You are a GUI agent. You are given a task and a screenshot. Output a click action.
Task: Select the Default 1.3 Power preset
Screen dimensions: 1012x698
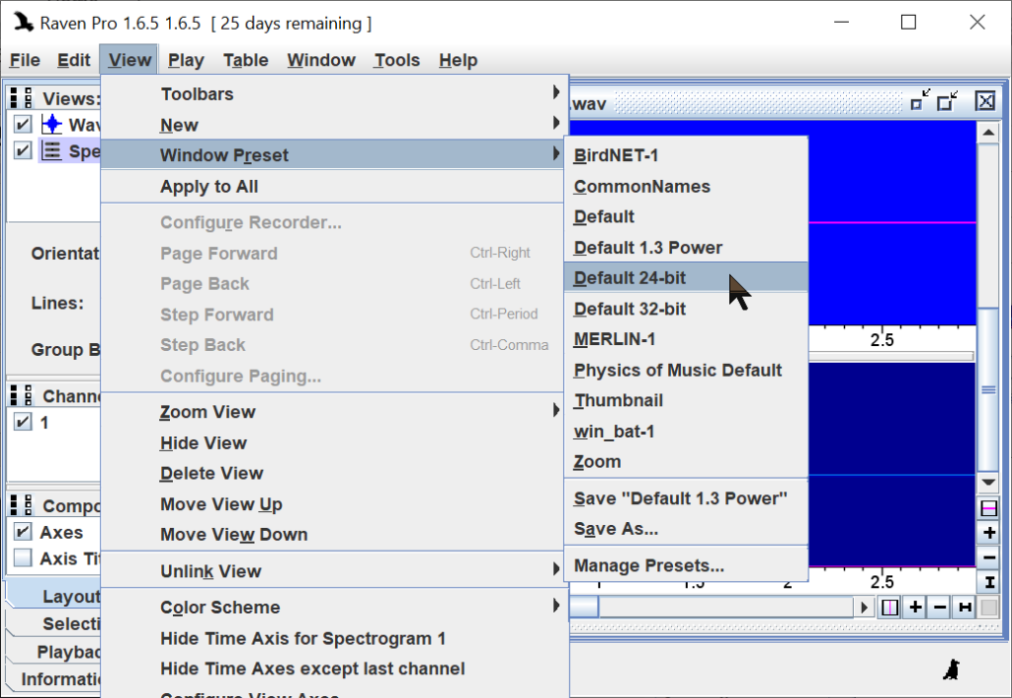[x=686, y=247]
